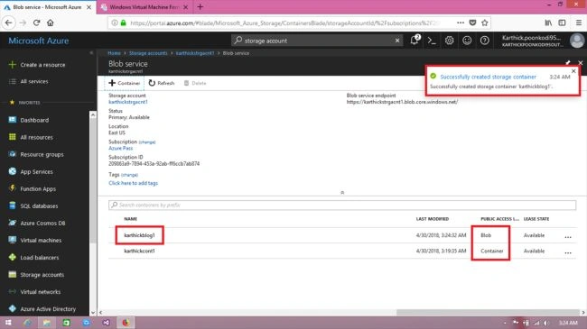Open Visual Studio from taskbar
The image size is (587, 329).
point(106,323)
